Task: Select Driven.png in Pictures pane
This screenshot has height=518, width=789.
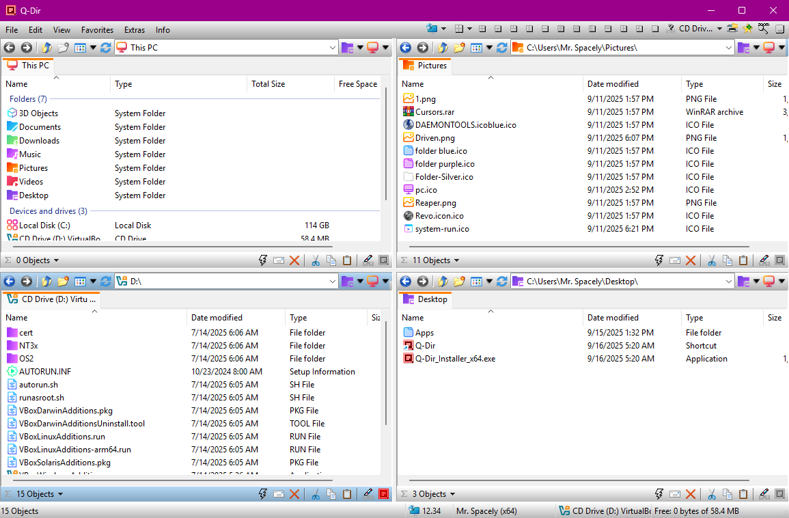Action: point(434,137)
